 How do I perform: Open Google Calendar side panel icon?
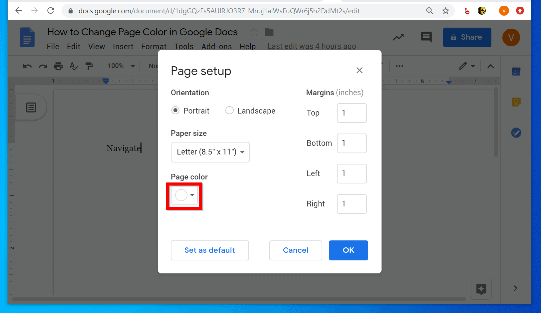pos(516,71)
